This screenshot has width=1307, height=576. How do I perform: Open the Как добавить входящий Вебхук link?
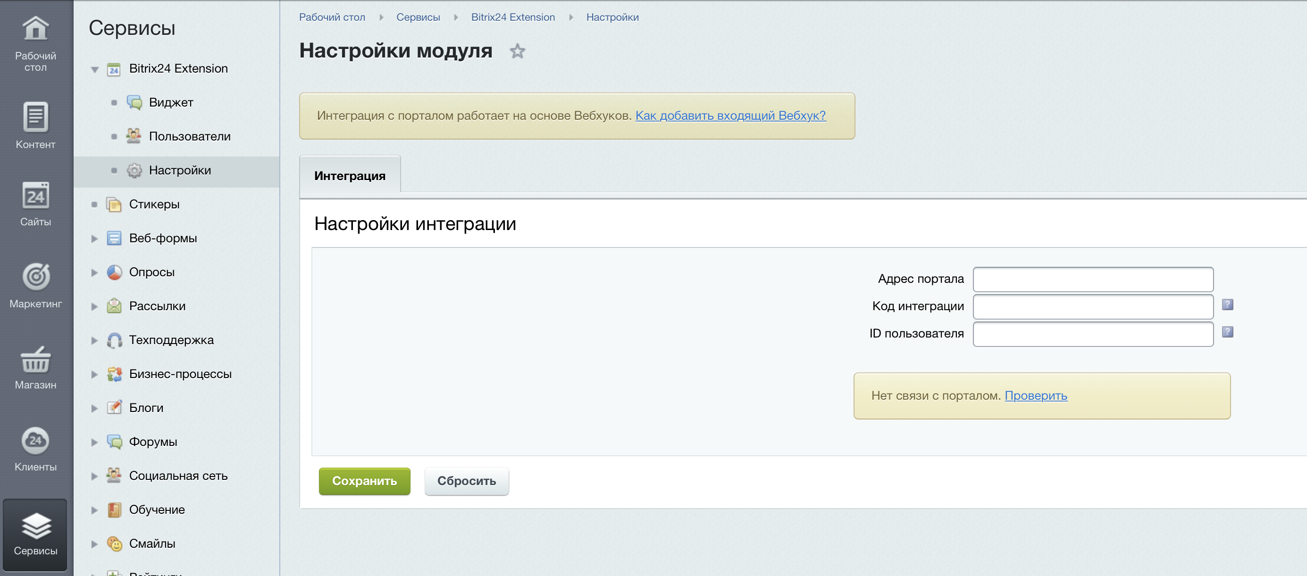pos(730,115)
